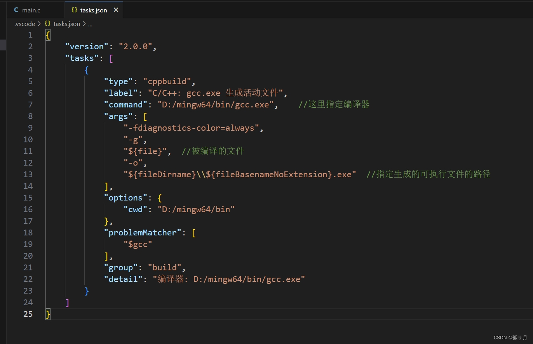Image resolution: width=533 pixels, height=344 pixels.
Task: Select the tasks.json tab
Action: click(94, 10)
